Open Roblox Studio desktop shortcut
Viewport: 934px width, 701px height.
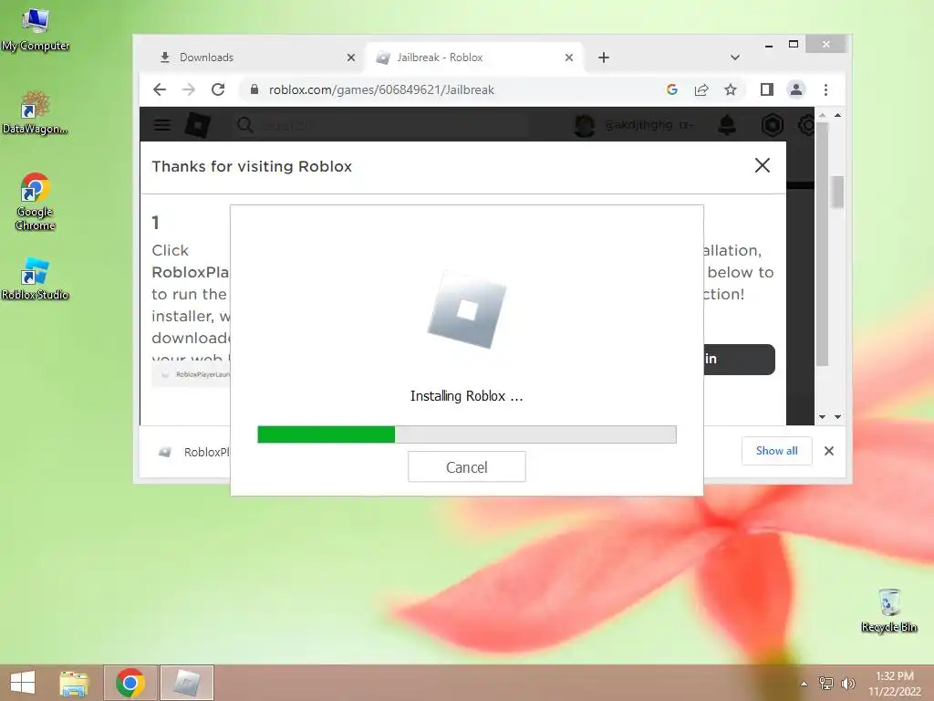point(36,278)
